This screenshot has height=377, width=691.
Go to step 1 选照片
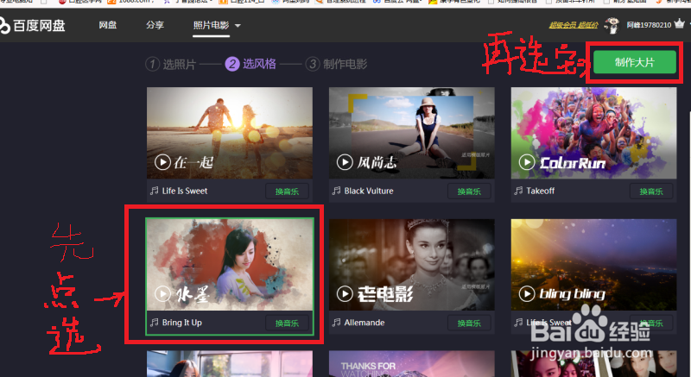(x=170, y=64)
